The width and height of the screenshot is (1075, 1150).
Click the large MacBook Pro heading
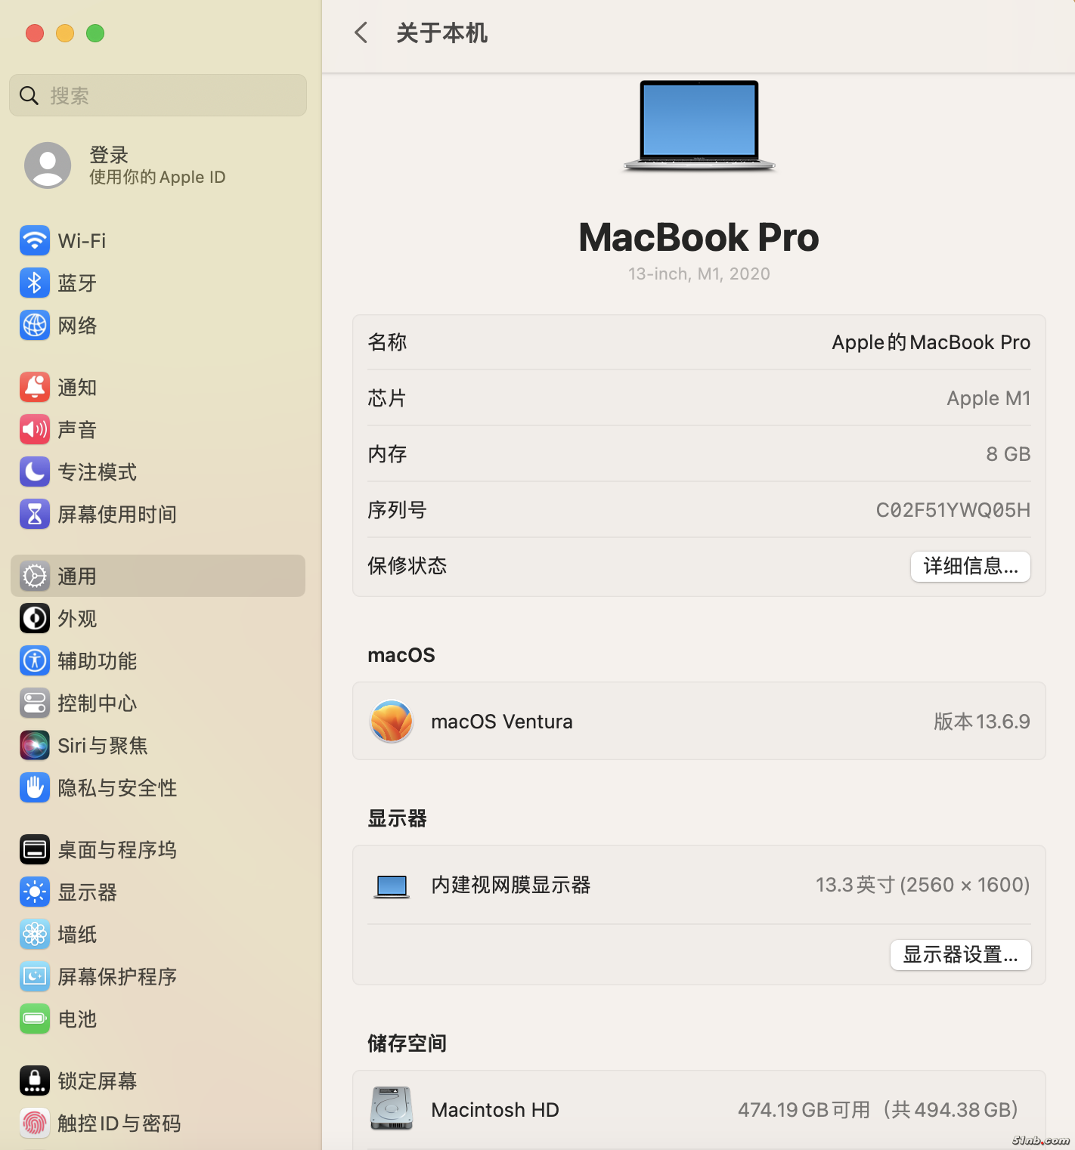coord(699,237)
